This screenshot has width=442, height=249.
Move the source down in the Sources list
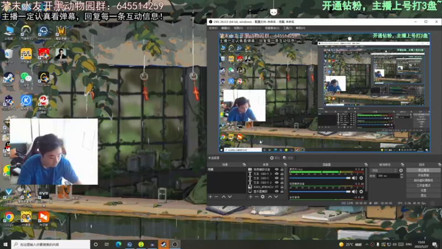pyautogui.click(x=276, y=197)
